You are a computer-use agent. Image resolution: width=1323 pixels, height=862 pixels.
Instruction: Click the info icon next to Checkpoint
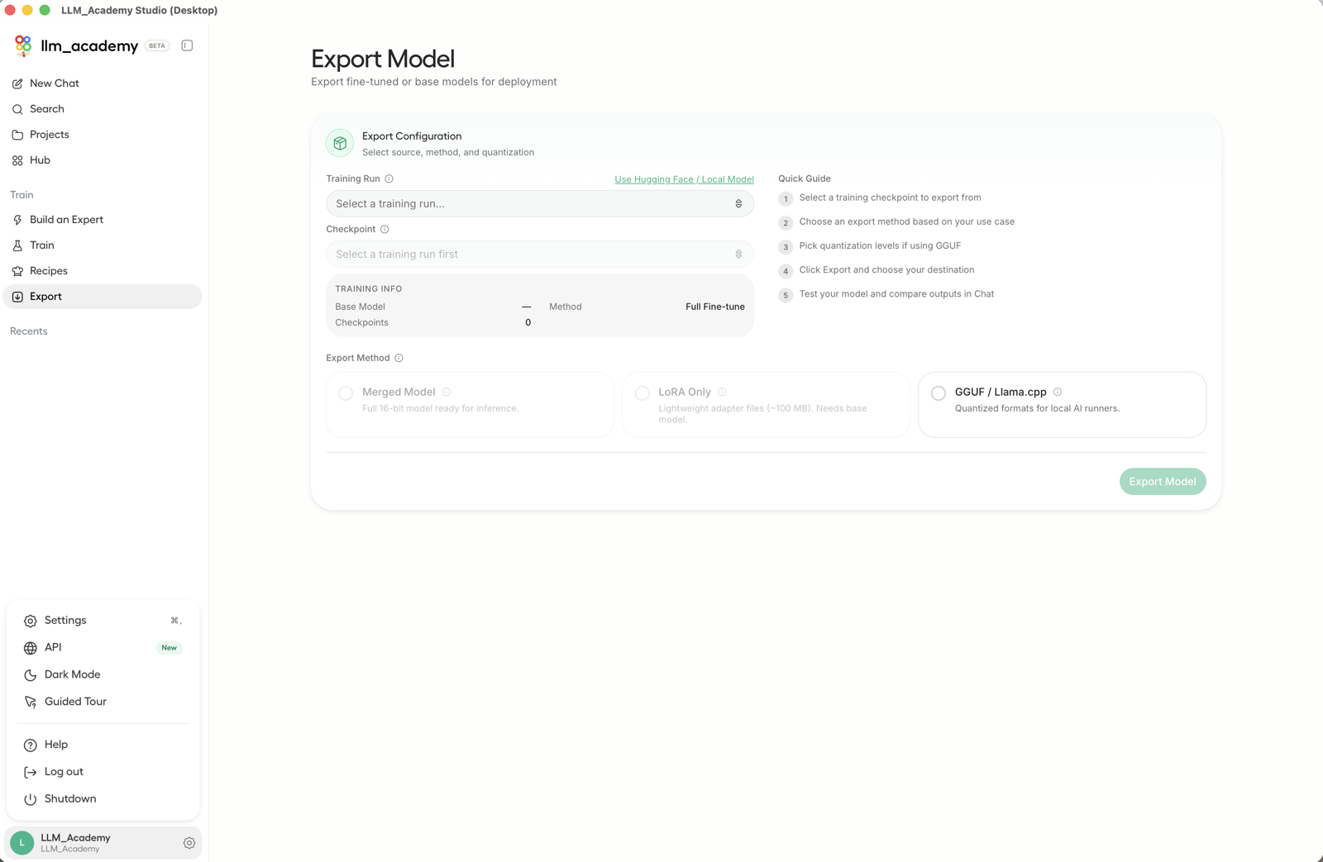[x=384, y=229]
